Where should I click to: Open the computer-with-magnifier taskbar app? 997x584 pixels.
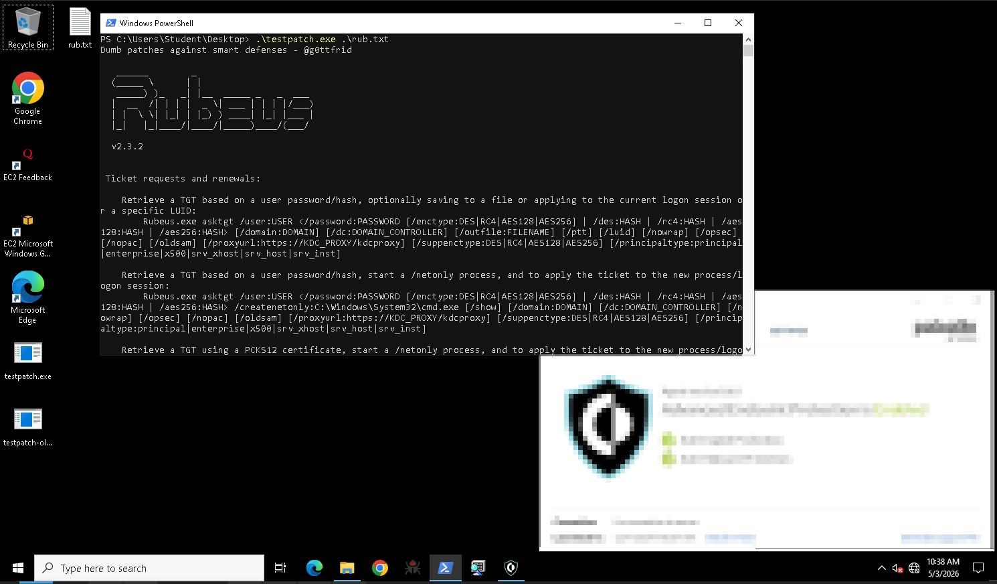coord(478,568)
